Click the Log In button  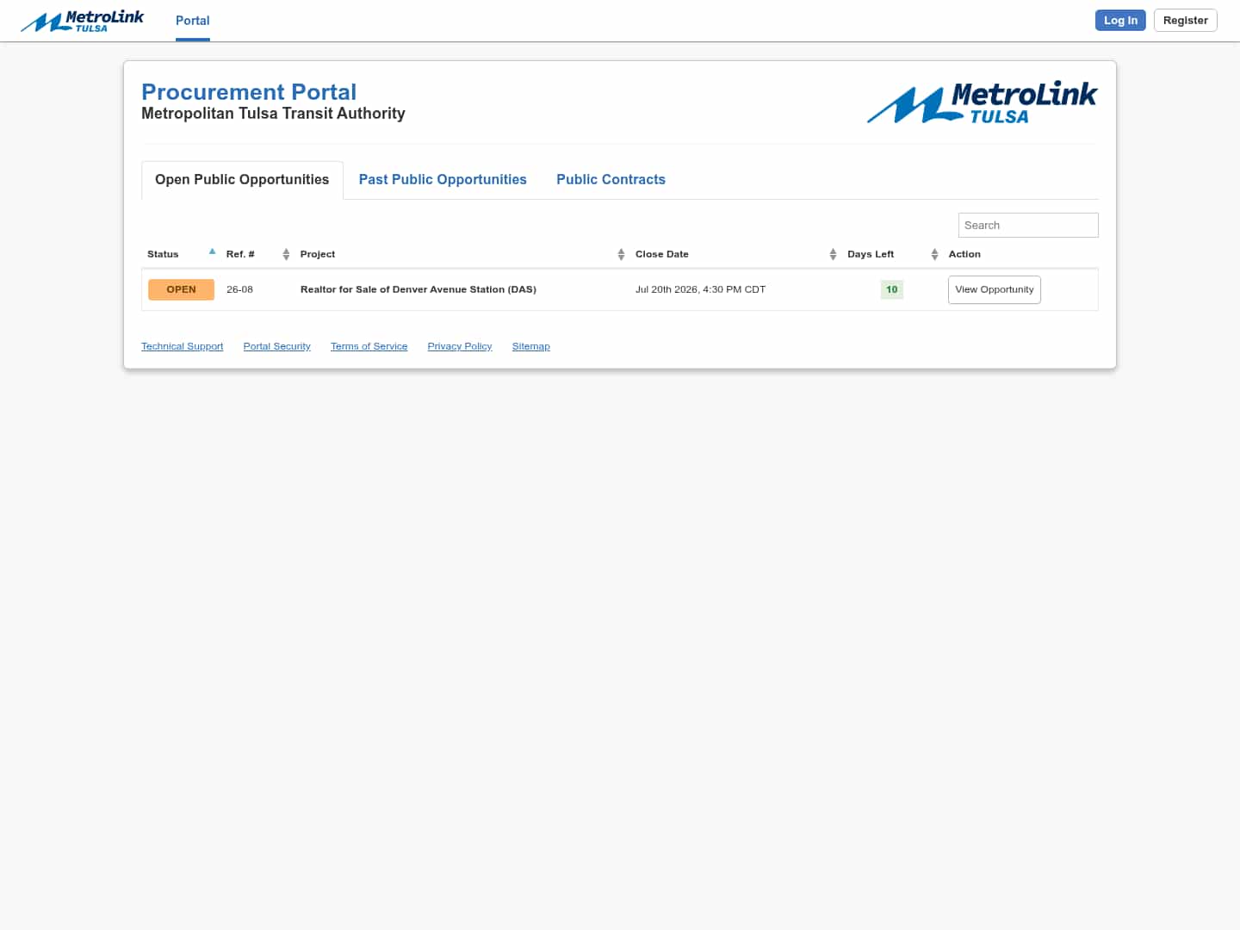coord(1120,21)
